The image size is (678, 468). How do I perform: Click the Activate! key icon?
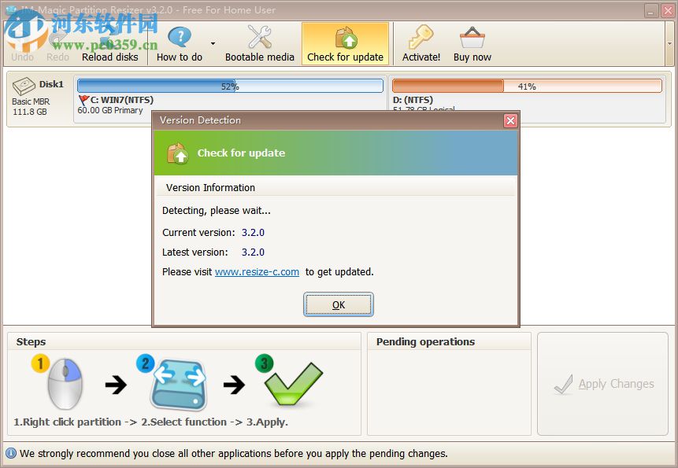point(421,35)
